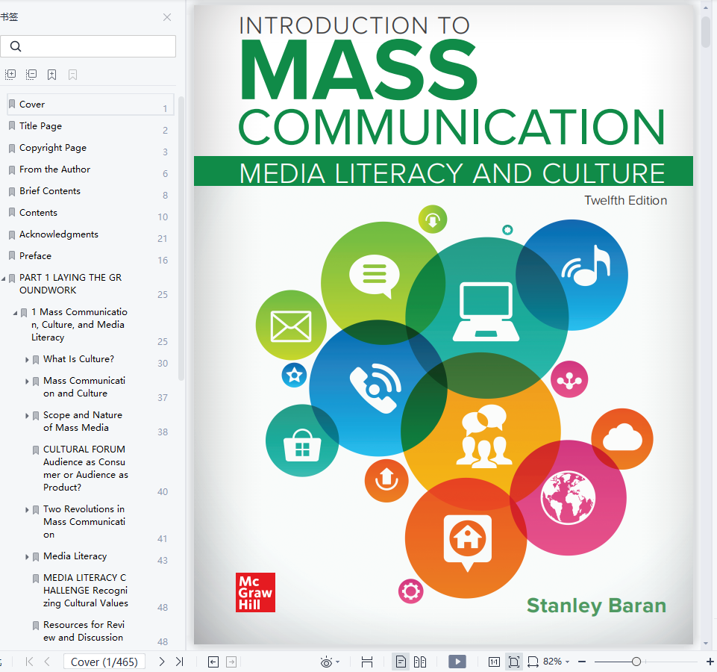Viewport: 717px width, 672px height.
Task: Click the bookmark search field
Action: 88,46
